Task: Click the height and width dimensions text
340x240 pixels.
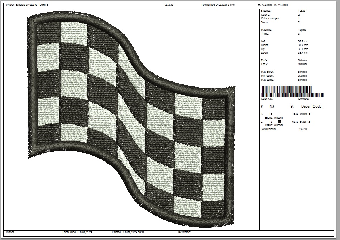Action: click(x=273, y=5)
